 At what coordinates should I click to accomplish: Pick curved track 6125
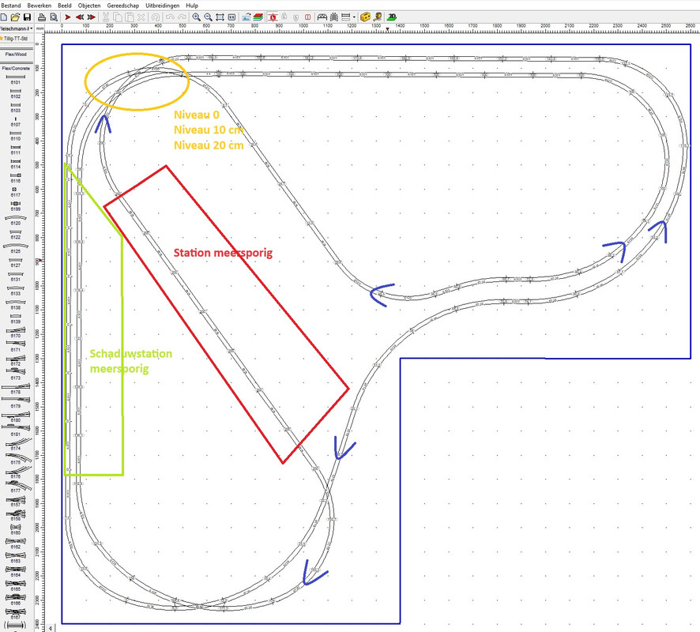tap(16, 249)
